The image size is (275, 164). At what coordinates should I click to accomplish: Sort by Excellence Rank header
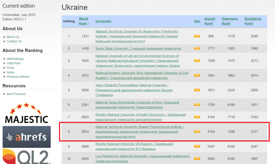(253, 21)
